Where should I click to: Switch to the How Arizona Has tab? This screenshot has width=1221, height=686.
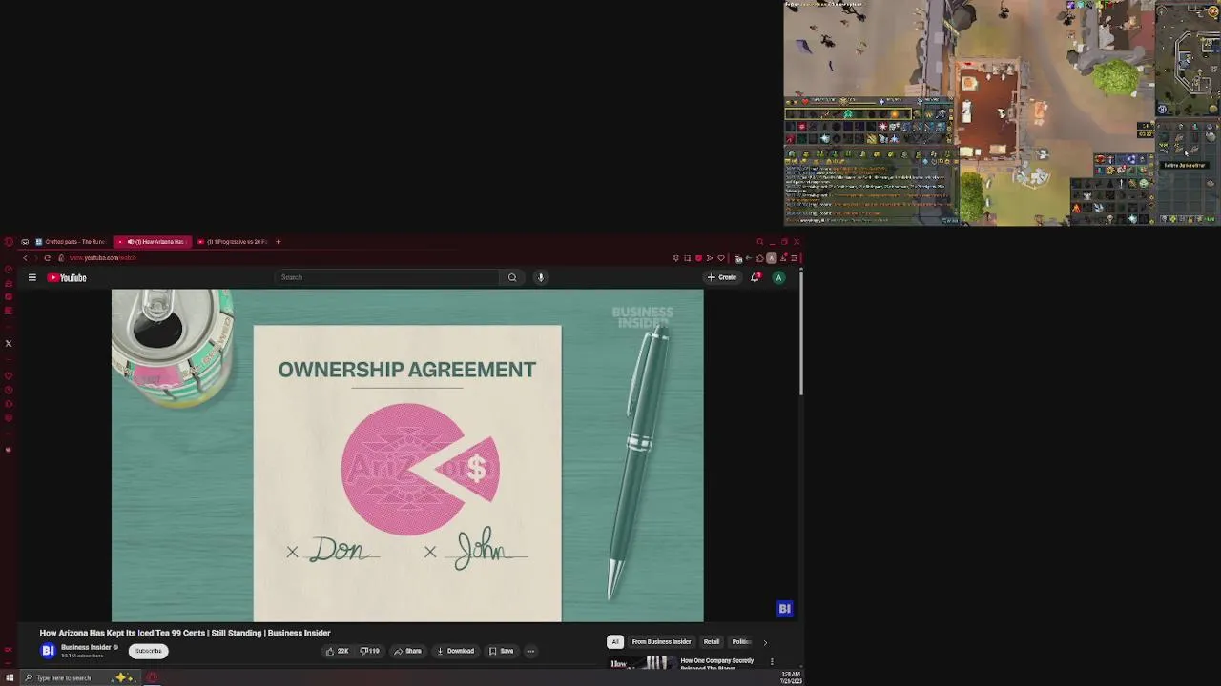coord(153,242)
